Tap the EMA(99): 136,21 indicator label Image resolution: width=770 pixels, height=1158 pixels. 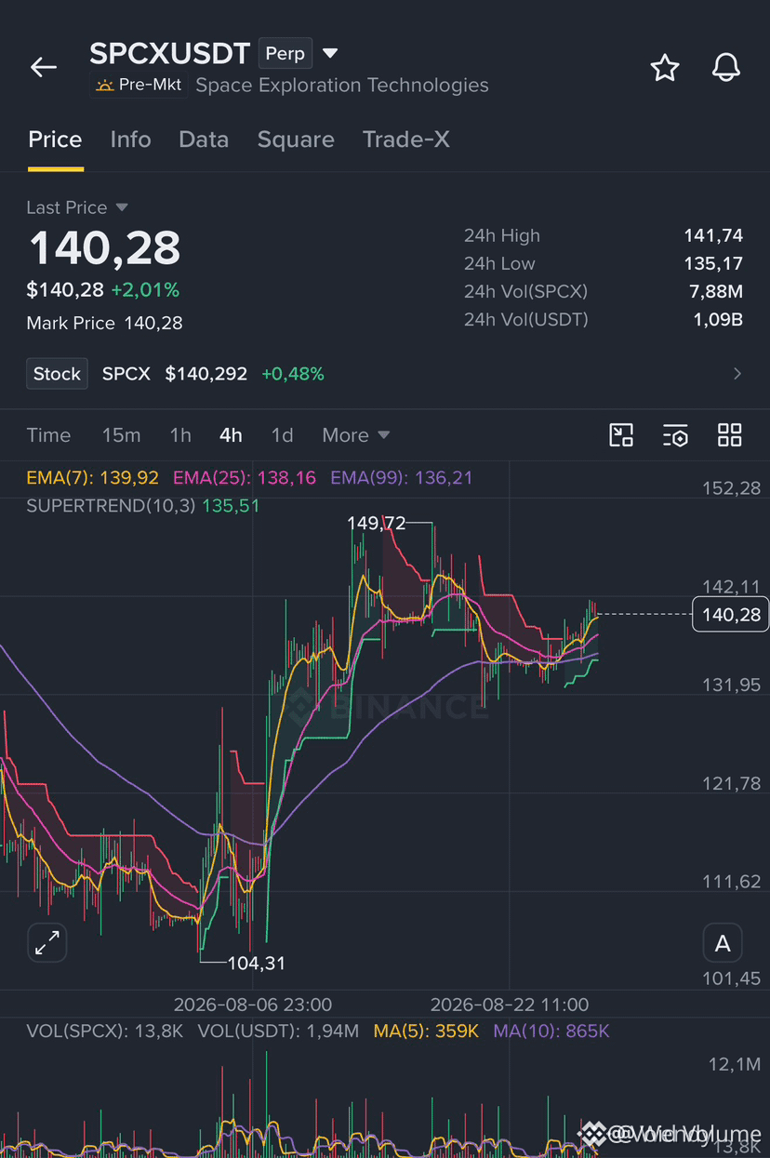click(x=402, y=478)
